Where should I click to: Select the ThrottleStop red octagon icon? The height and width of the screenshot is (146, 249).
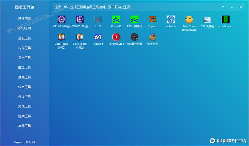[116, 37]
